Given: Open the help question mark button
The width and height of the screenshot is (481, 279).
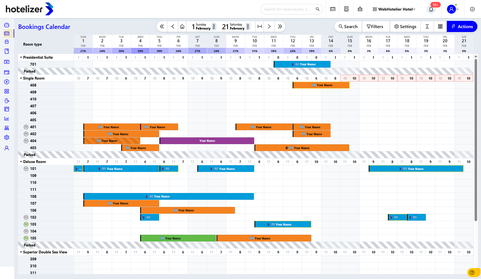Looking at the screenshot, I should [x=472, y=273].
